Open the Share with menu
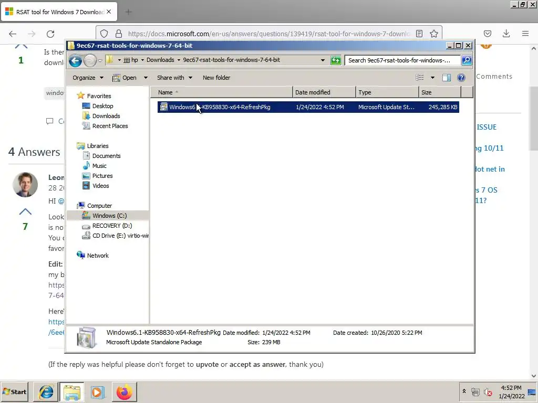 tap(174, 78)
